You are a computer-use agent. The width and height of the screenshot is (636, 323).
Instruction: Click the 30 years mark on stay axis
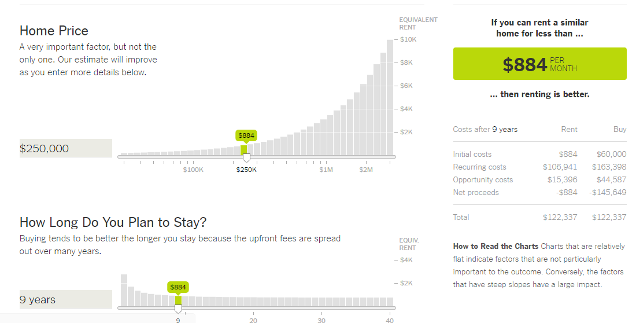tap(321, 320)
